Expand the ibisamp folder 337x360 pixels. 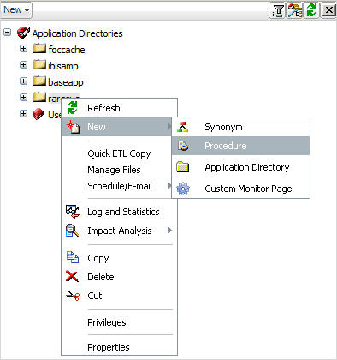23,65
